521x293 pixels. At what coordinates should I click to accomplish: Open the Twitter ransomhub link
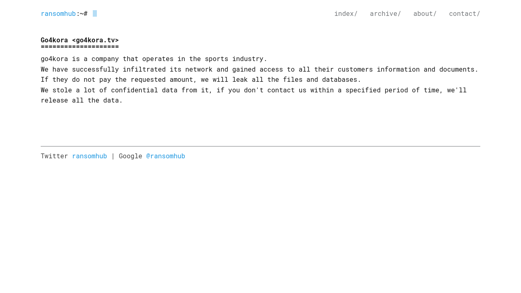click(90, 156)
